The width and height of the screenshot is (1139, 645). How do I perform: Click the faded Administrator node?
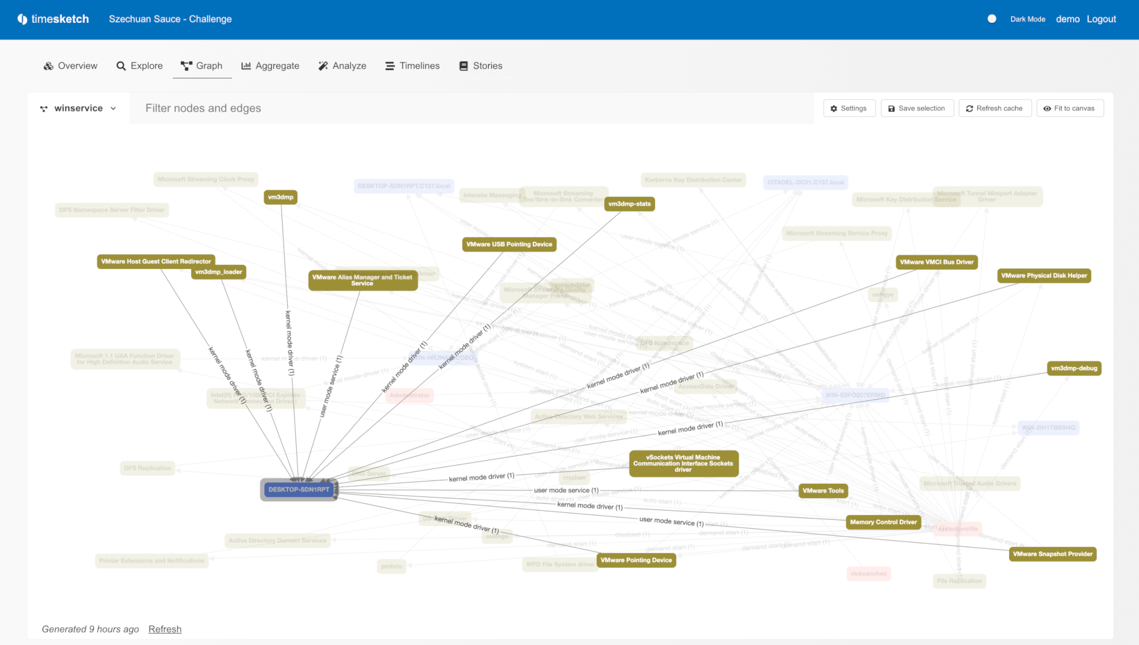409,395
